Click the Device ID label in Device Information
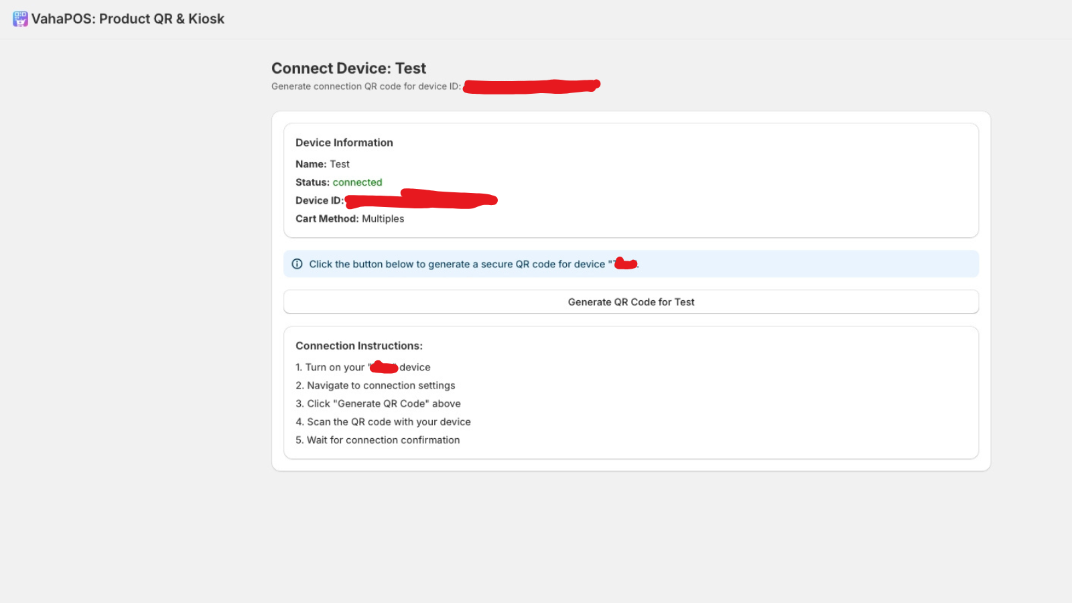 (x=319, y=200)
